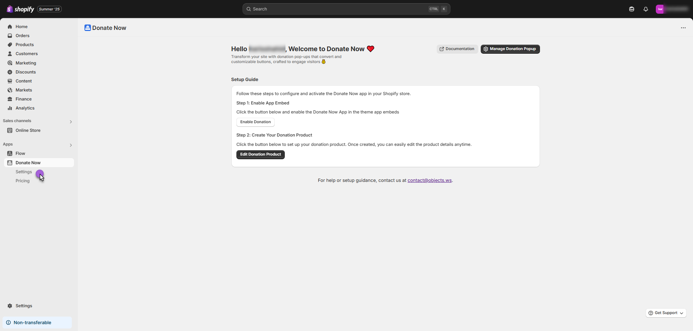Click the Non-transferable info icon
Viewport: 693px width, 331px height.
pos(8,323)
